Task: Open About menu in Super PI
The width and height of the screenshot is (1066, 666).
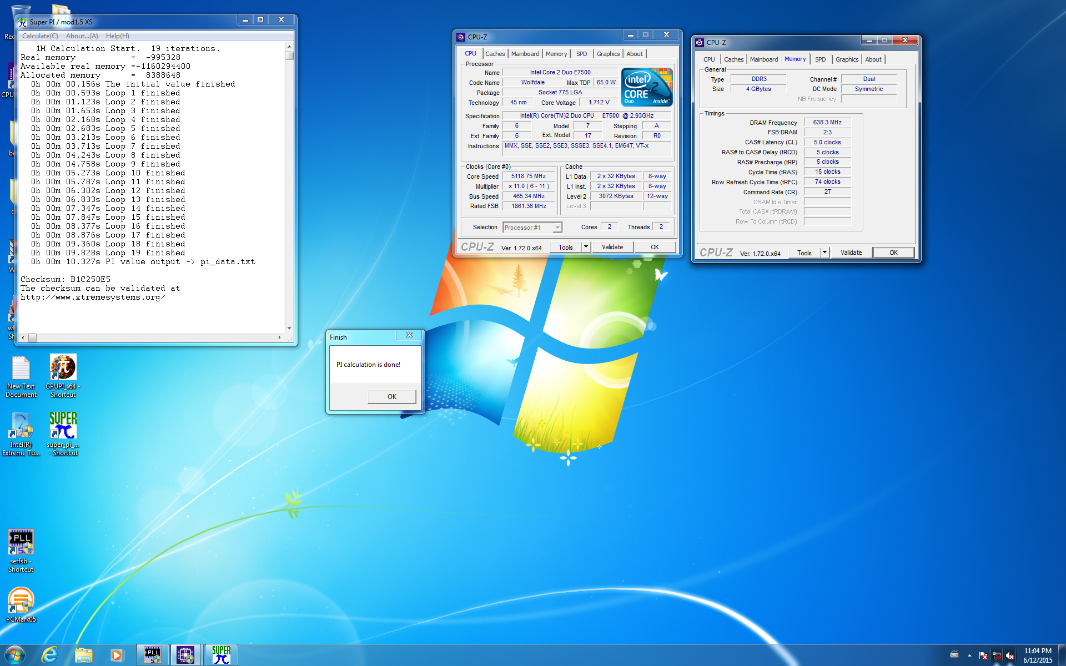Action: point(82,36)
